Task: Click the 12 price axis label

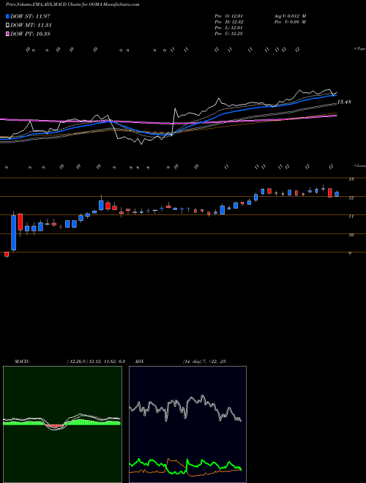Action: click(x=351, y=198)
